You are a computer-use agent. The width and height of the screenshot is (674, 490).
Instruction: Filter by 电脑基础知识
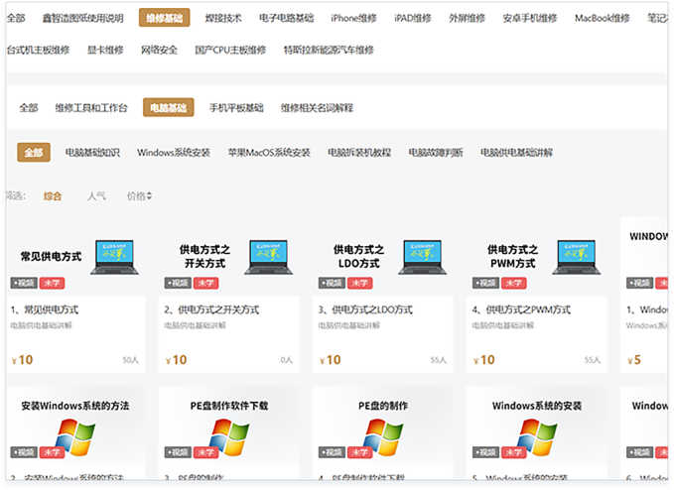pyautogui.click(x=92, y=153)
